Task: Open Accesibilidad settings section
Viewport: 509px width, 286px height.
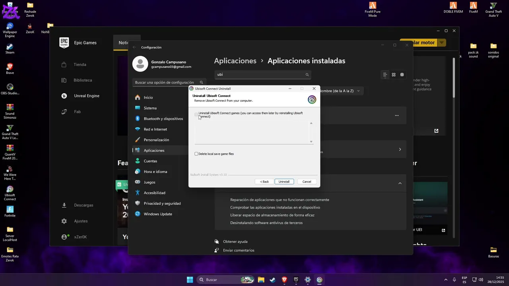Action: (154, 193)
